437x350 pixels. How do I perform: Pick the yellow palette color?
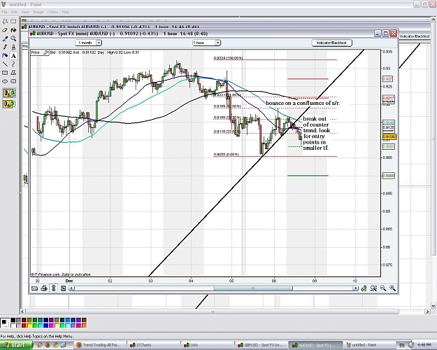click(x=29, y=325)
